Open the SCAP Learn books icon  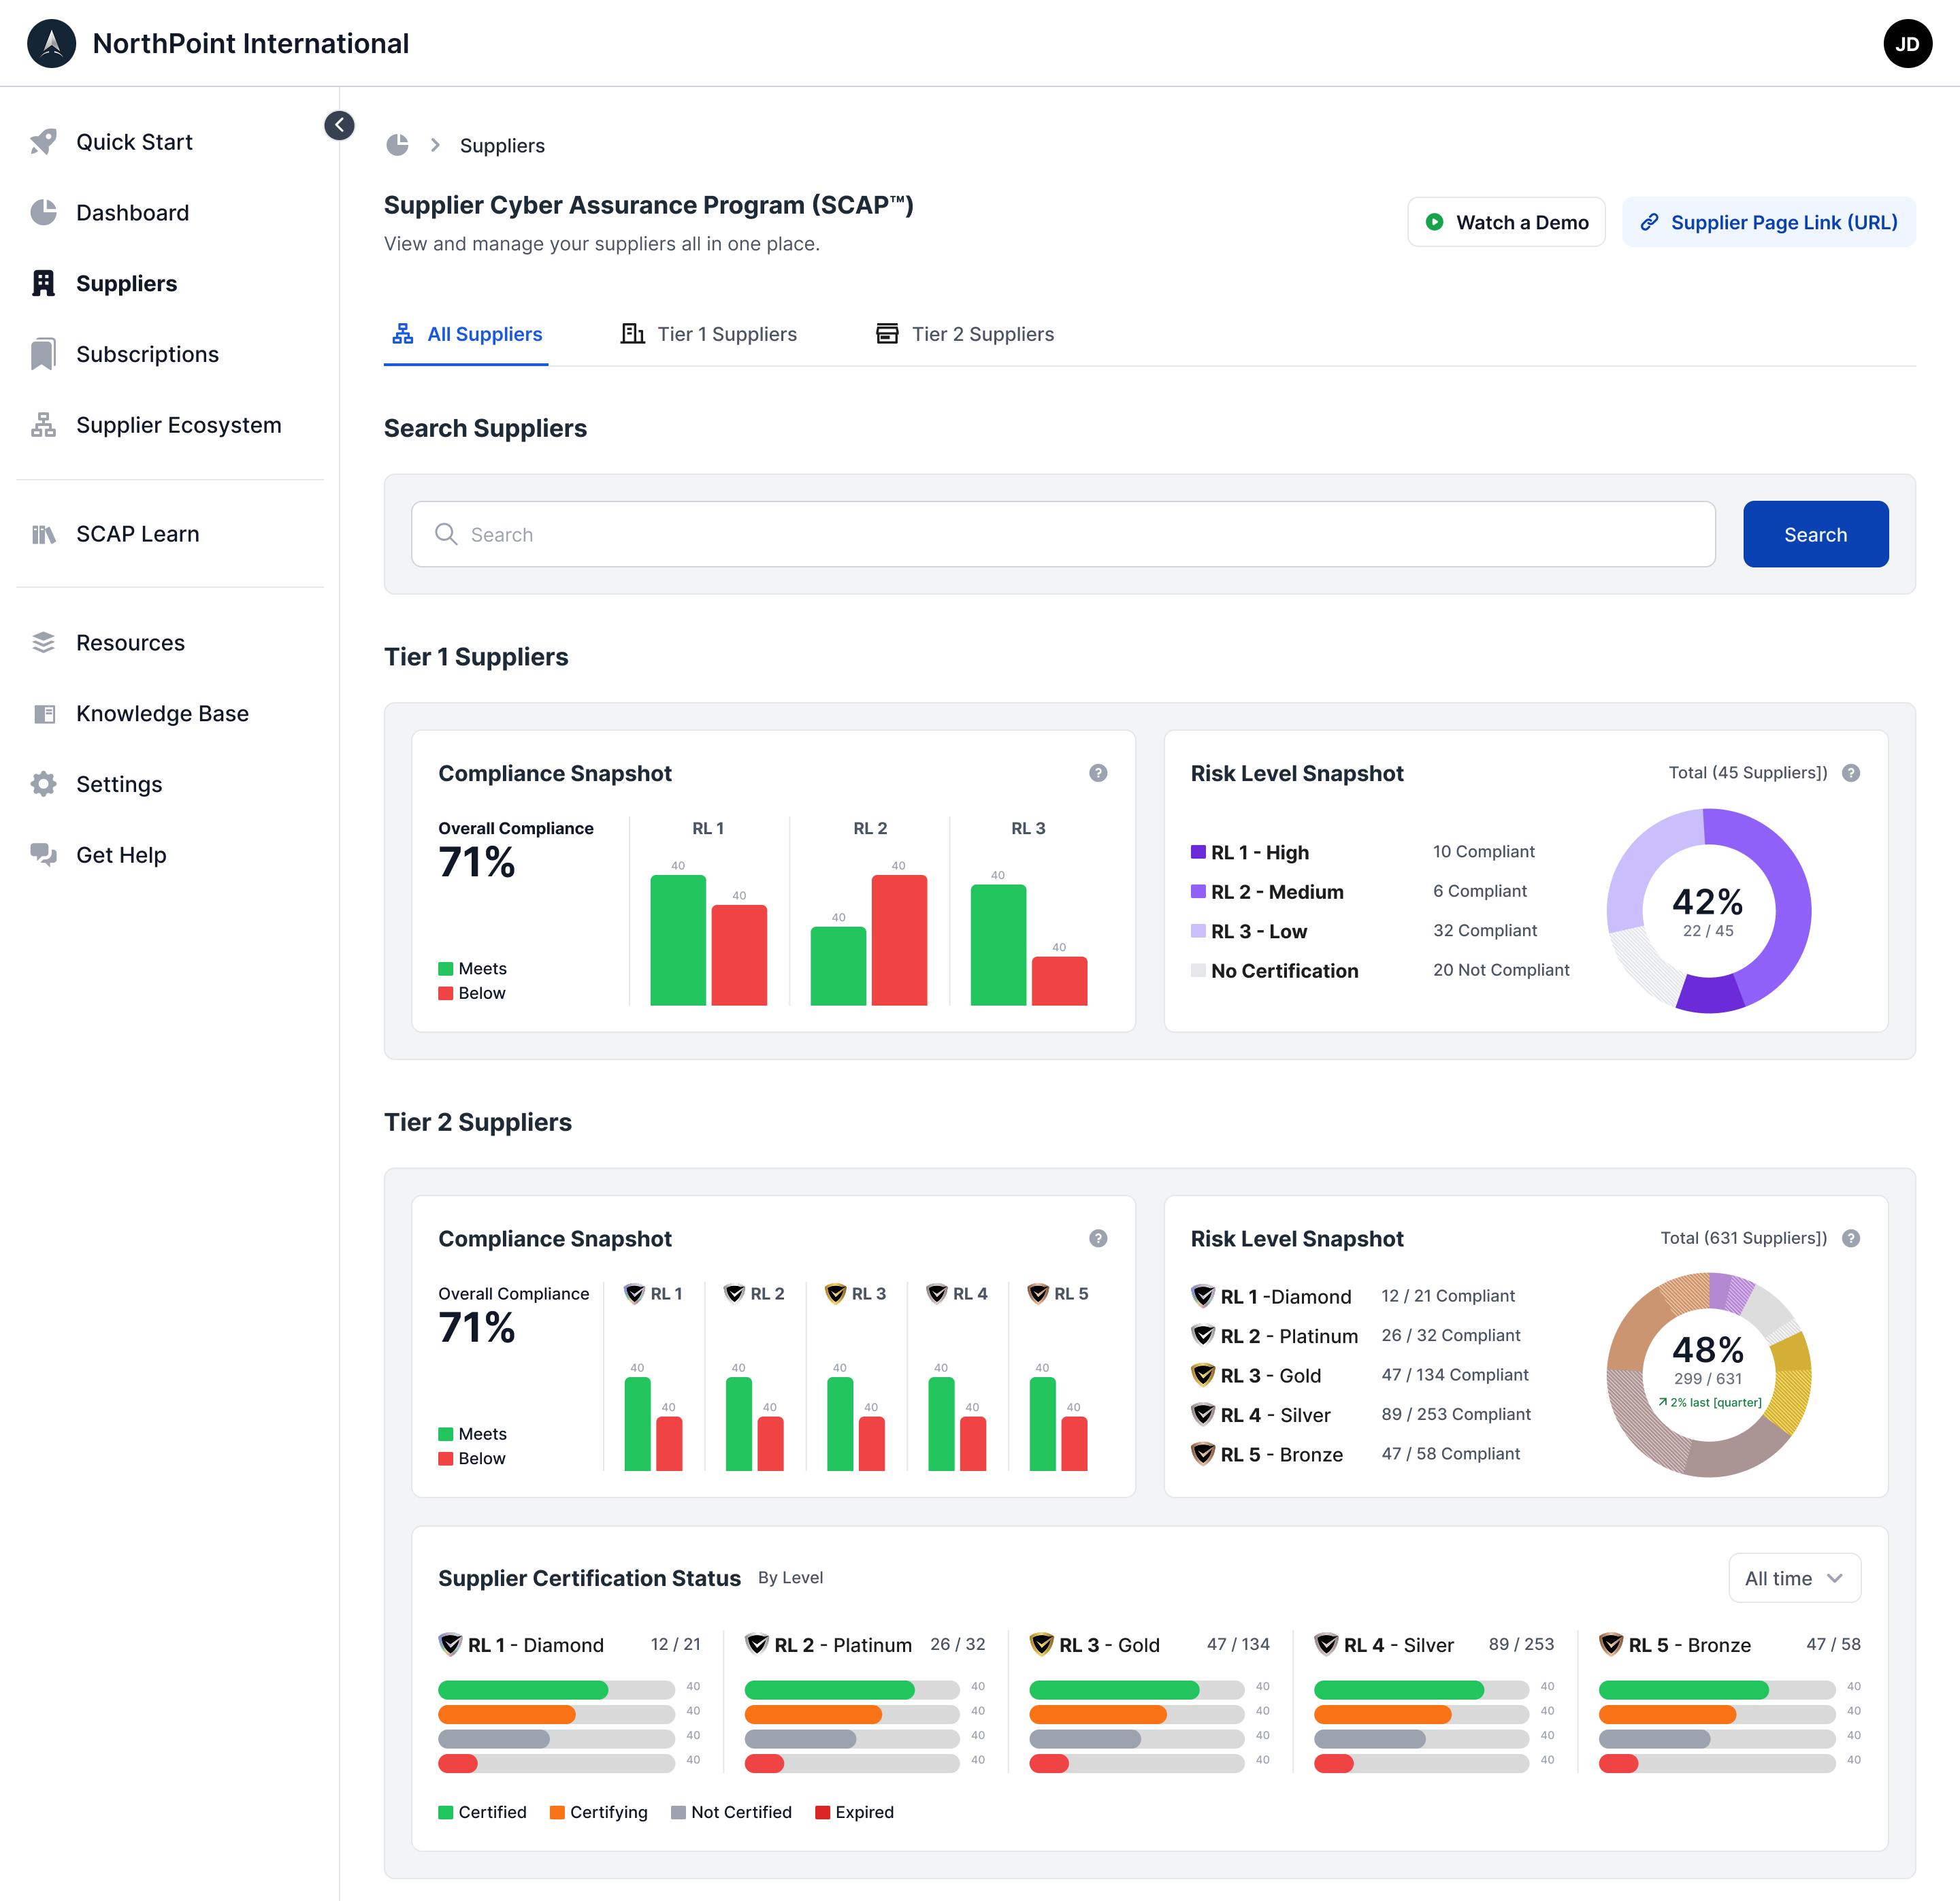[x=43, y=534]
